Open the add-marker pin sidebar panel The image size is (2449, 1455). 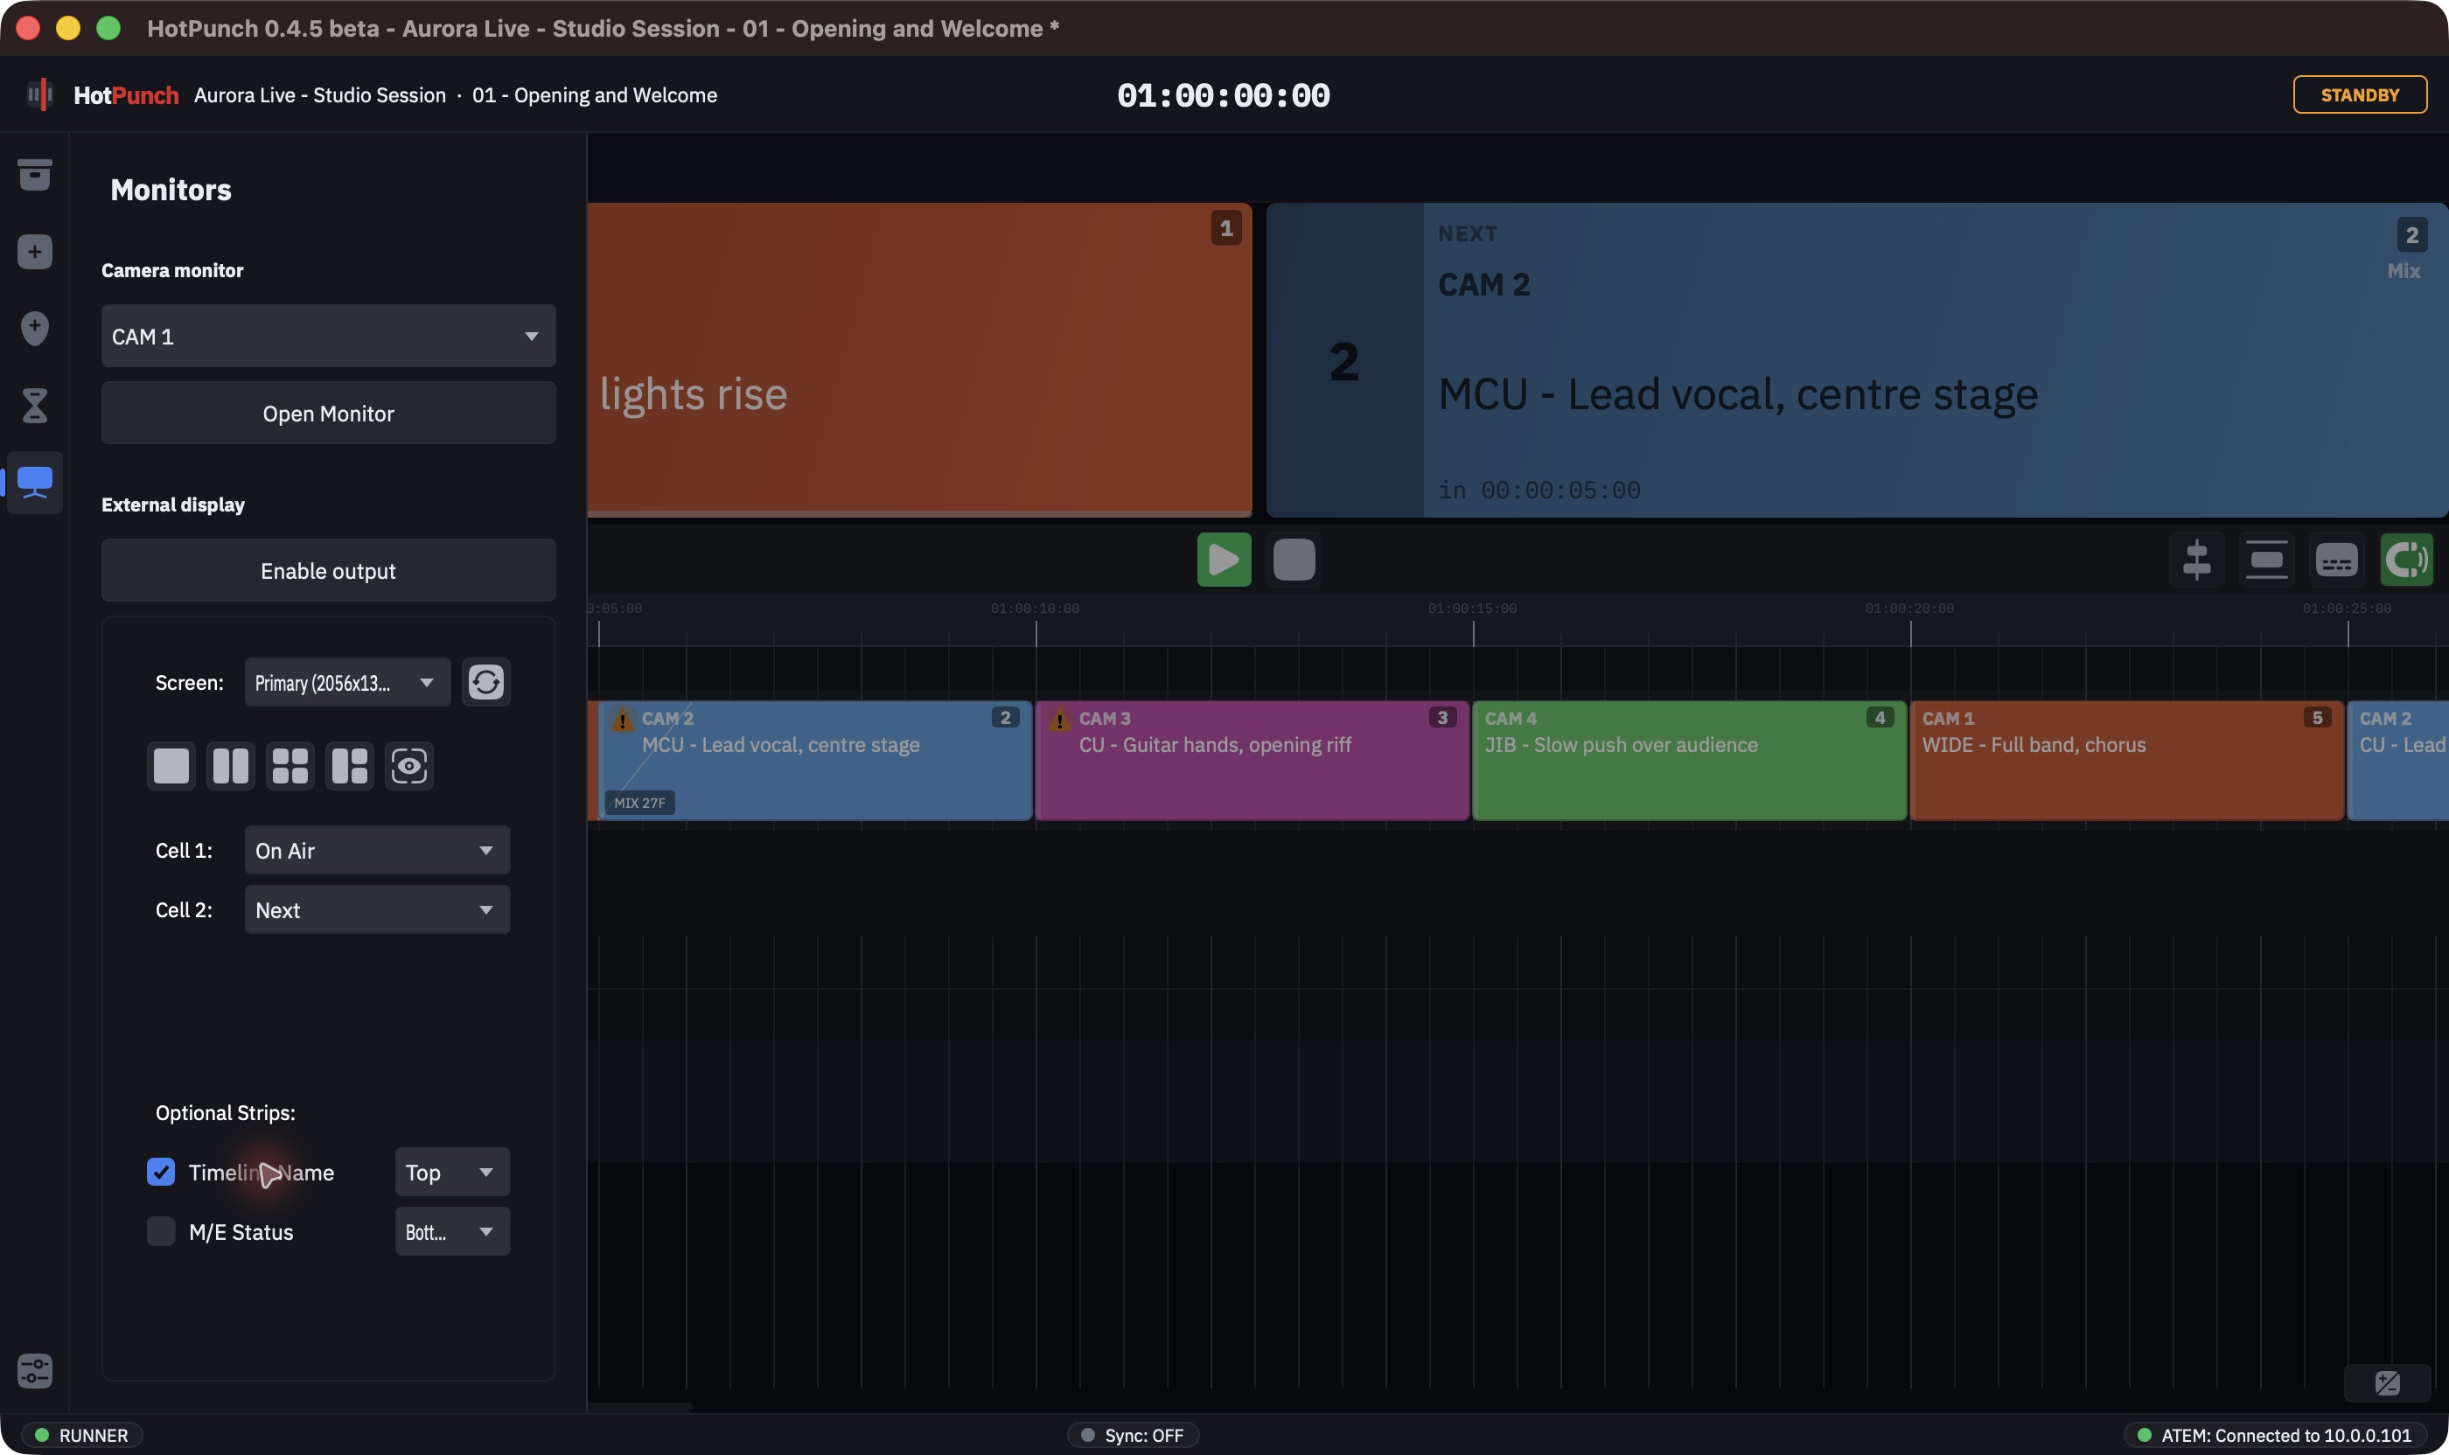[x=34, y=329]
